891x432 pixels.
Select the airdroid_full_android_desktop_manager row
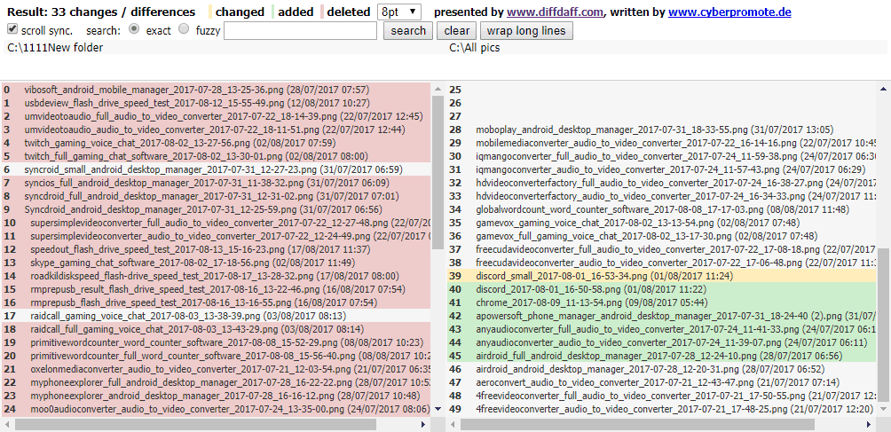(661, 356)
